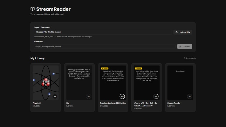Click the No file chosen text
The height and width of the screenshot is (127, 226).
pyautogui.click(x=54, y=32)
